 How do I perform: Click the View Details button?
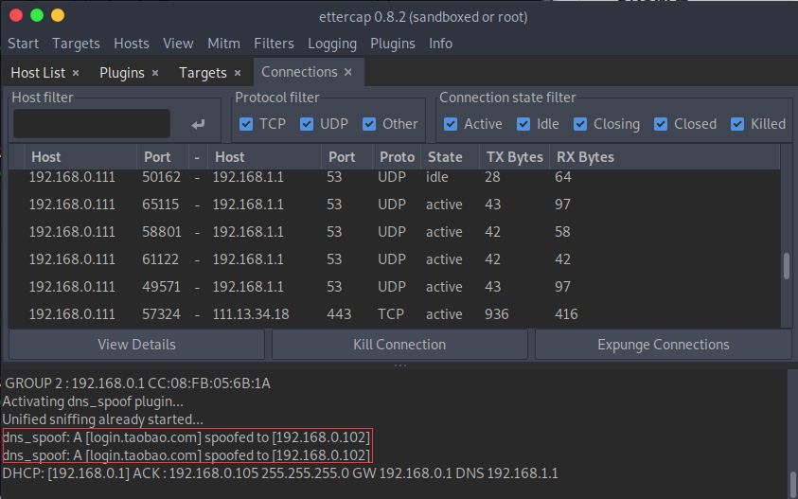click(x=136, y=345)
